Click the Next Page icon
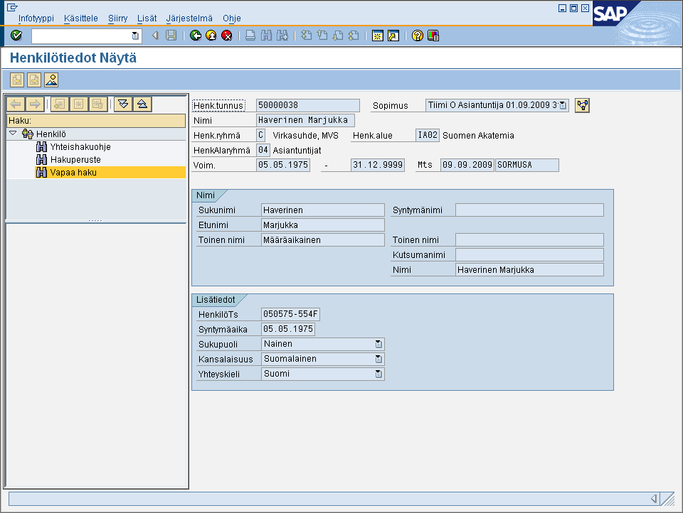 pyautogui.click(x=338, y=36)
